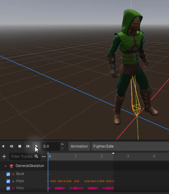Select the Hips rotation track name
The height and width of the screenshot is (194, 169).
point(20,188)
